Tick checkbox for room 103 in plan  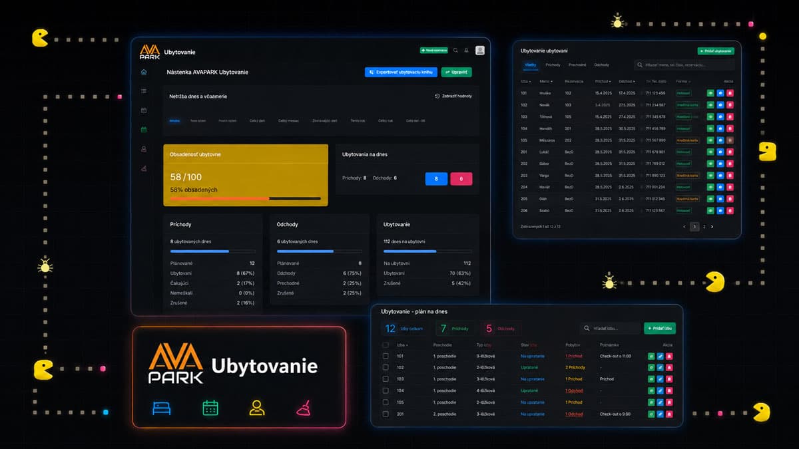point(386,379)
